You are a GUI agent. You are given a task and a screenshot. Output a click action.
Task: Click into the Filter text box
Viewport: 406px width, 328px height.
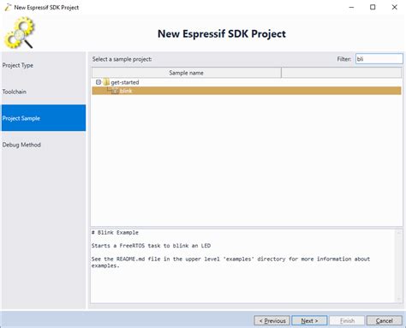click(x=379, y=59)
